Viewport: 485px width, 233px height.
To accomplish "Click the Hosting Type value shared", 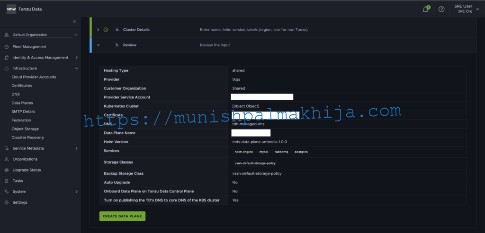I will point(239,71).
